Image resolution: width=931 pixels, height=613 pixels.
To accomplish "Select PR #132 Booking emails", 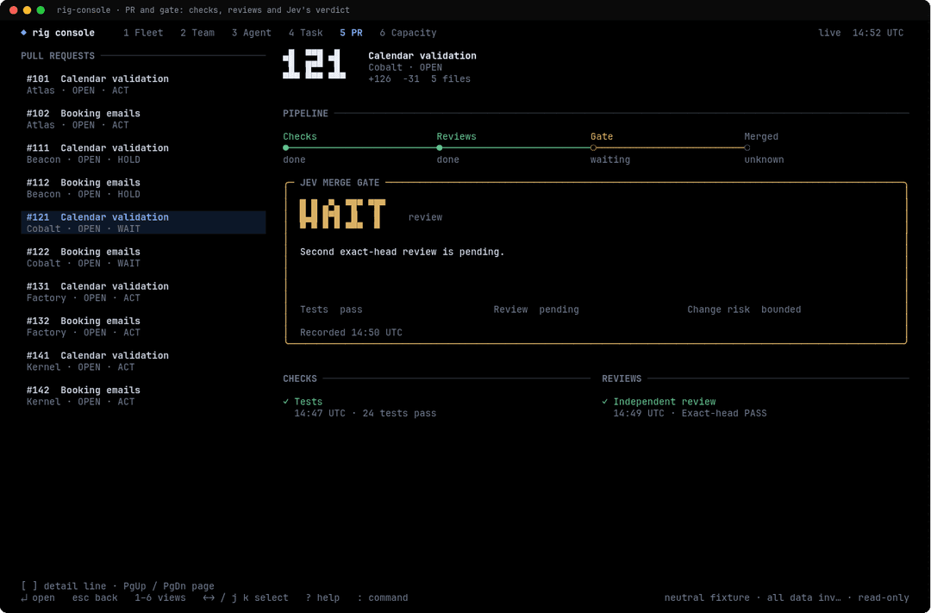I will click(143, 327).
